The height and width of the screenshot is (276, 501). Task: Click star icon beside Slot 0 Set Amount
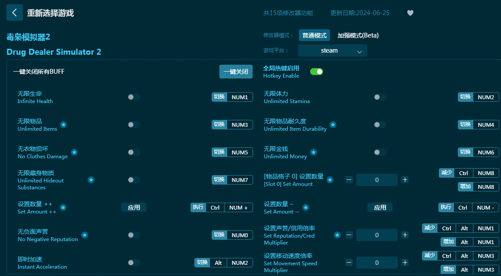[330, 180]
